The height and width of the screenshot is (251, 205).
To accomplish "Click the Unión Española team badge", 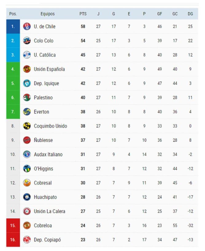I will pos(27,69).
